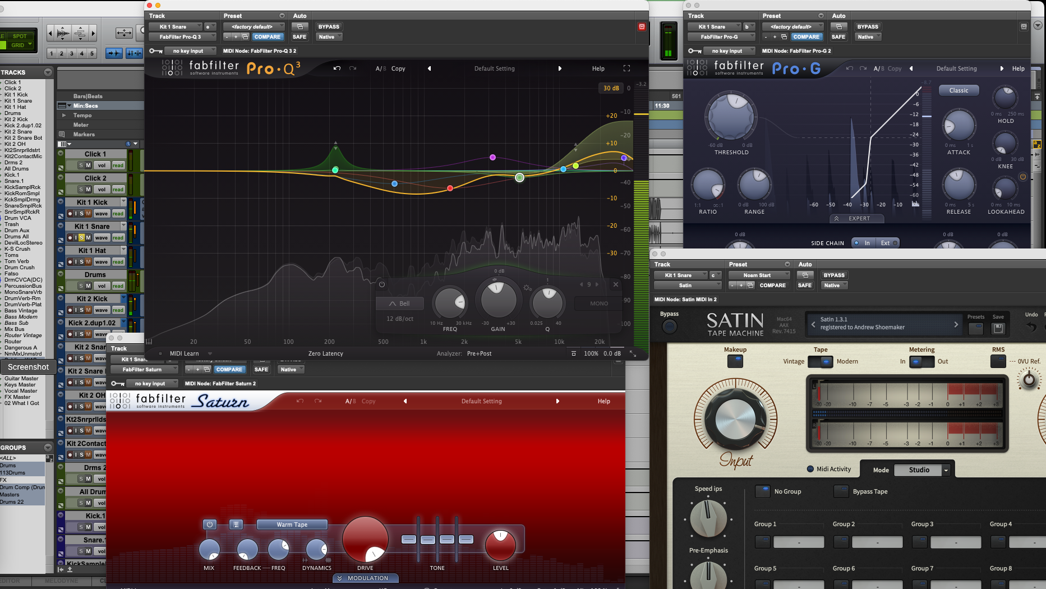Enter full screen mode in Pro-Q 3
The width and height of the screenshot is (1046, 589).
point(626,68)
